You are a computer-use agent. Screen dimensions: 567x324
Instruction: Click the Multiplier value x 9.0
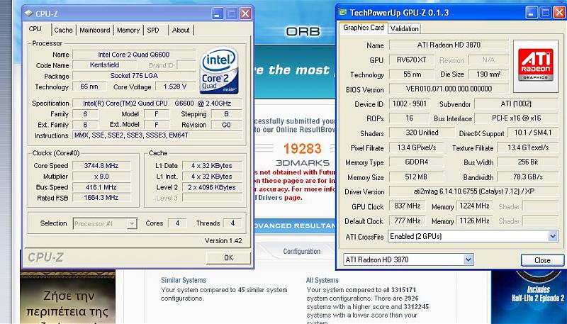click(101, 177)
